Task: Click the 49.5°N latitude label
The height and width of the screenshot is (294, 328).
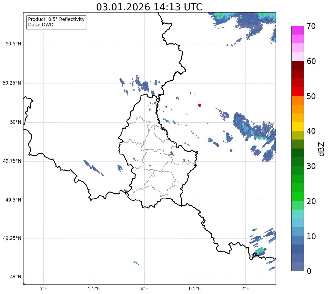Action: (13, 200)
